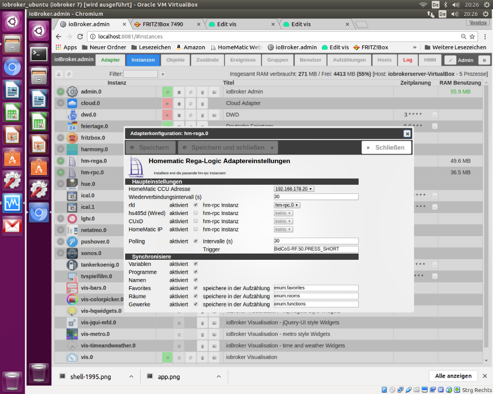
Task: Open Ubuntu Software Center in outer launcher
Action: [x=12, y=158]
